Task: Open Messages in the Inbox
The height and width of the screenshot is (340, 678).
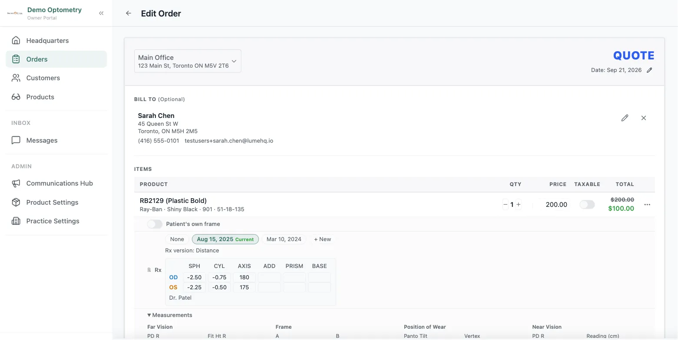Action: click(x=56, y=140)
